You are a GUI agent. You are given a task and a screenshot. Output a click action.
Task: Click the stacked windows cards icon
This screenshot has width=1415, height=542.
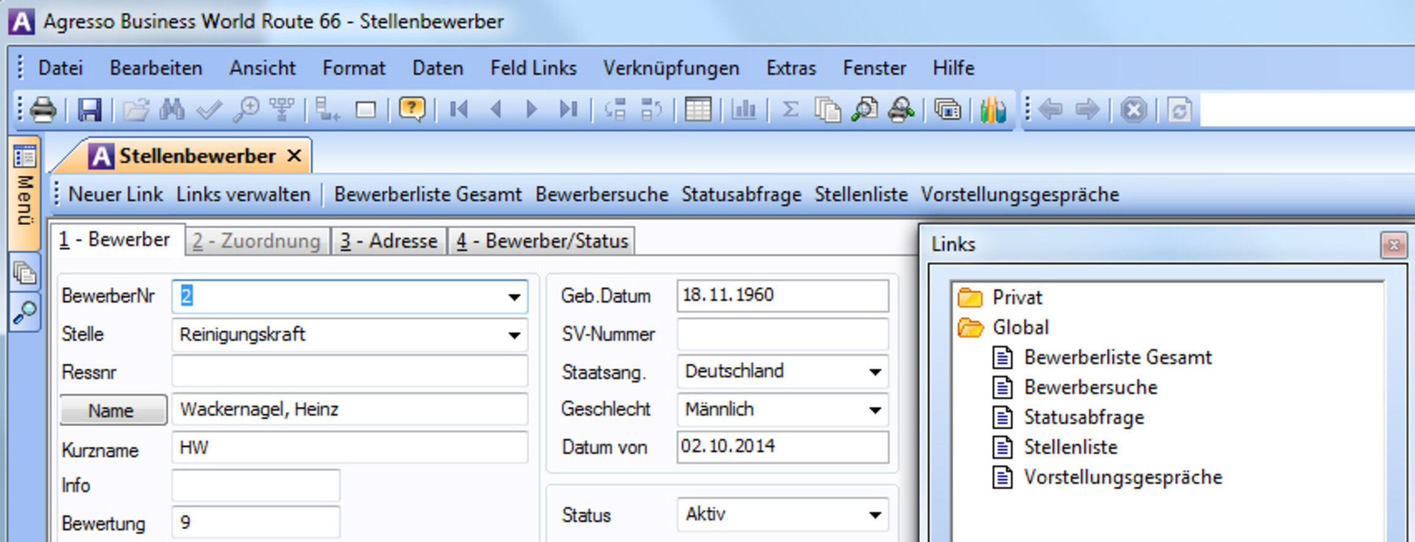(x=947, y=110)
